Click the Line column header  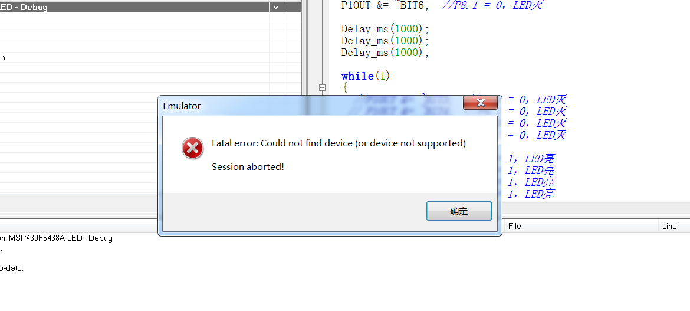669,226
